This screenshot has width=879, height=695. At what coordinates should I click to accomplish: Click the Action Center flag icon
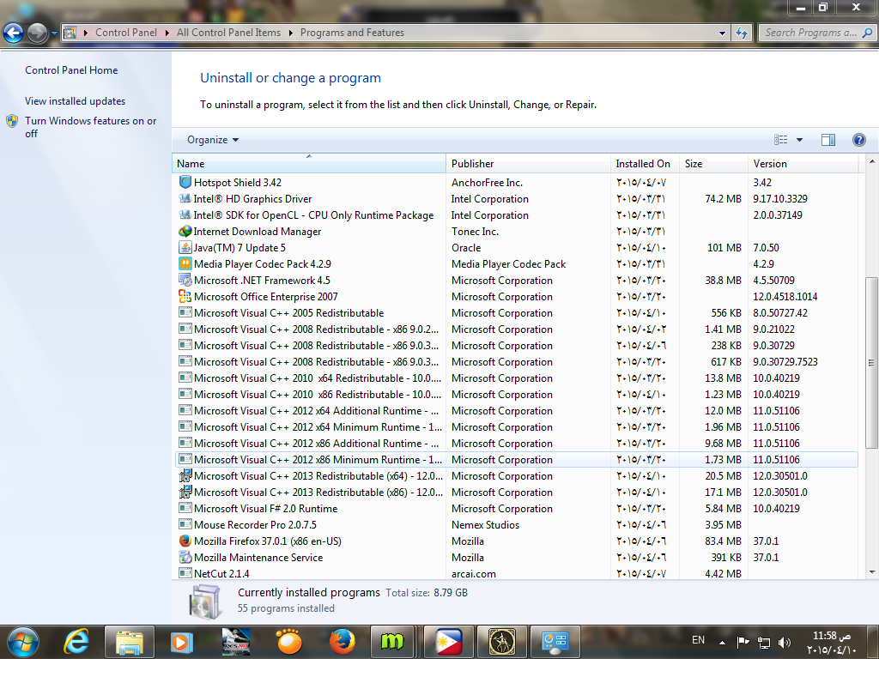click(743, 642)
